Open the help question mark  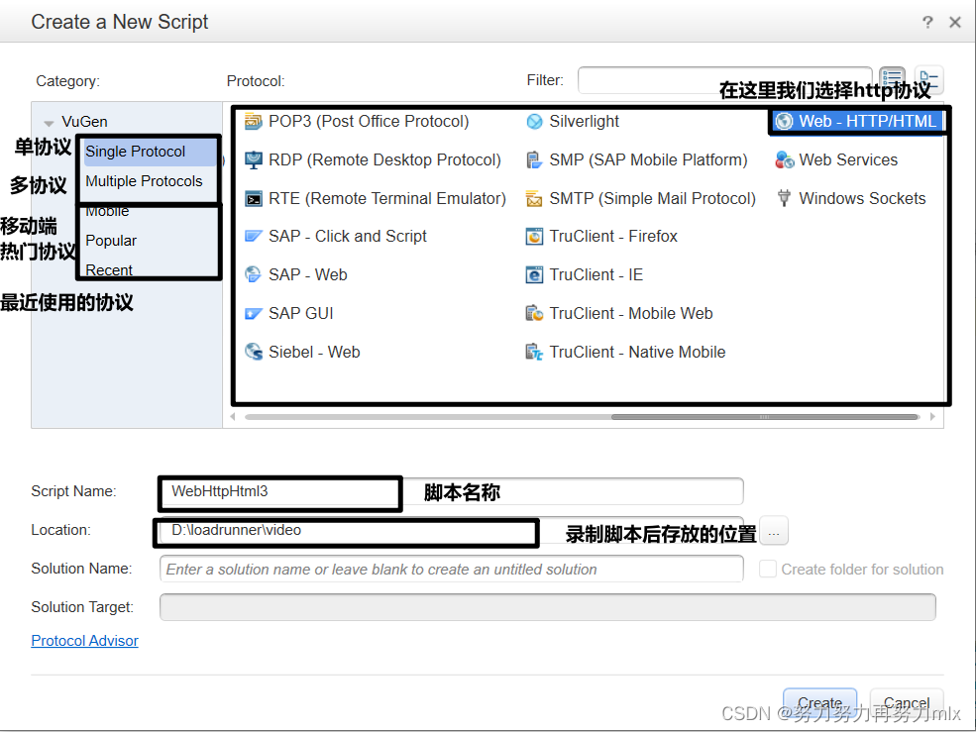click(927, 23)
